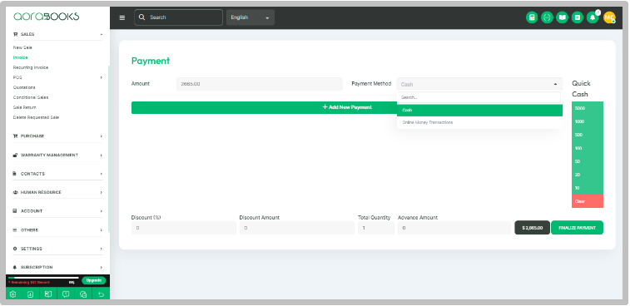Image resolution: width=630 pixels, height=306 pixels.
Task: Choose 1000 quick cash
Action: pos(588,121)
